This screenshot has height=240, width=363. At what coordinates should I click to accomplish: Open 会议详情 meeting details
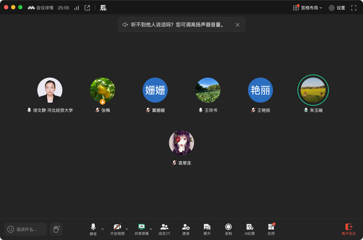41,8
